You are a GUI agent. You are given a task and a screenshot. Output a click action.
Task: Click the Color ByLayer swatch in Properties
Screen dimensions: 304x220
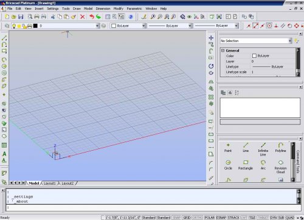(x=254, y=56)
